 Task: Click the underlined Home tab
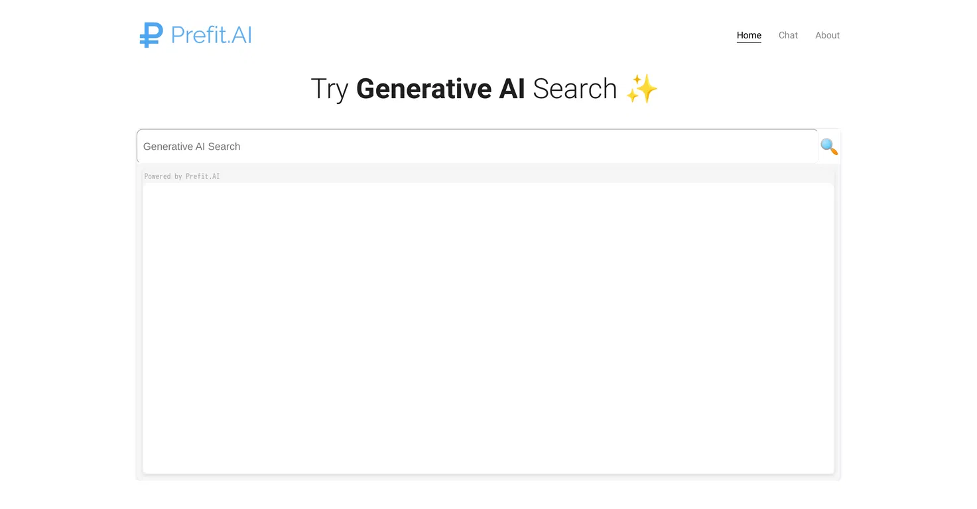pyautogui.click(x=749, y=35)
